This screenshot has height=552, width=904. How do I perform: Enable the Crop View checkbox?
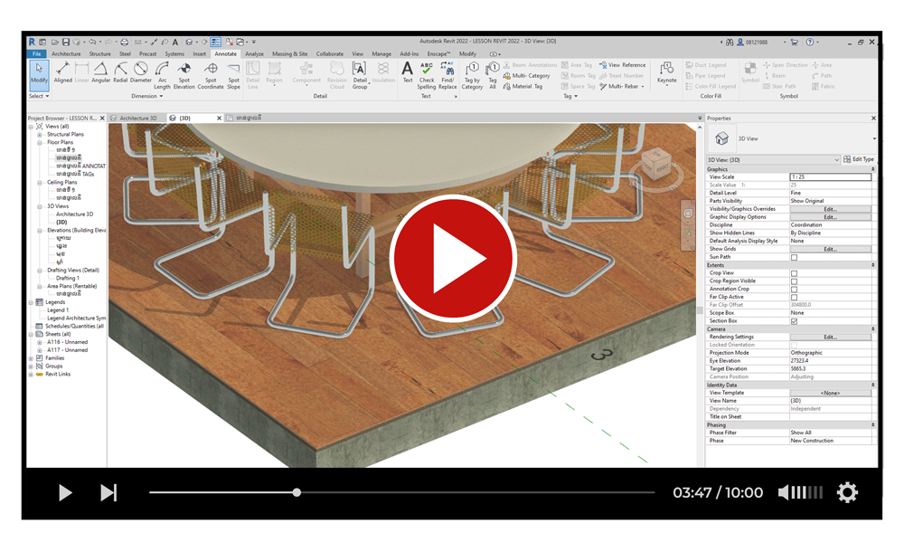point(795,273)
